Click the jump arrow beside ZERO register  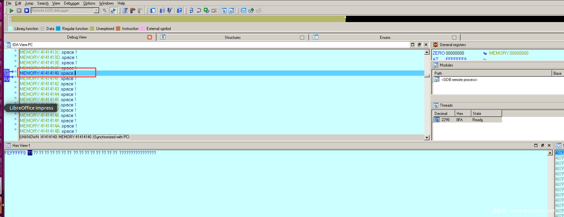485,53
